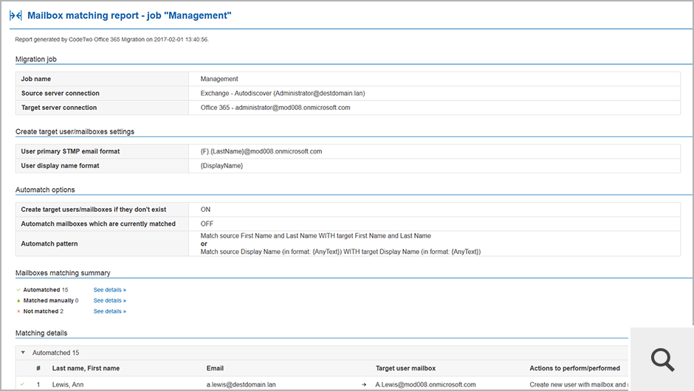Screen dimensions: 694x391
Task: Click the 'Source server connection' label
Action: (61, 94)
